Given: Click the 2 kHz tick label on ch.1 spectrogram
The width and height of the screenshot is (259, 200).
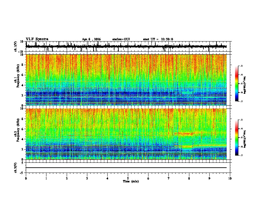Looking at the screenshot, I should pyautogui.click(x=23, y=95).
